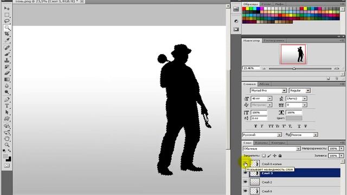347x195 pixels.
Task: Select the Eraser tool
Action: (7, 73)
